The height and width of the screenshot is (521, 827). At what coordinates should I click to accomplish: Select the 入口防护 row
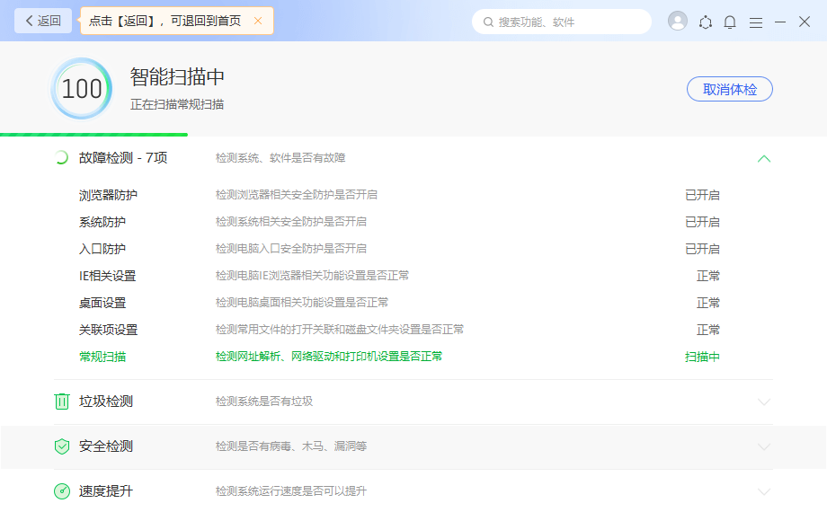point(399,249)
